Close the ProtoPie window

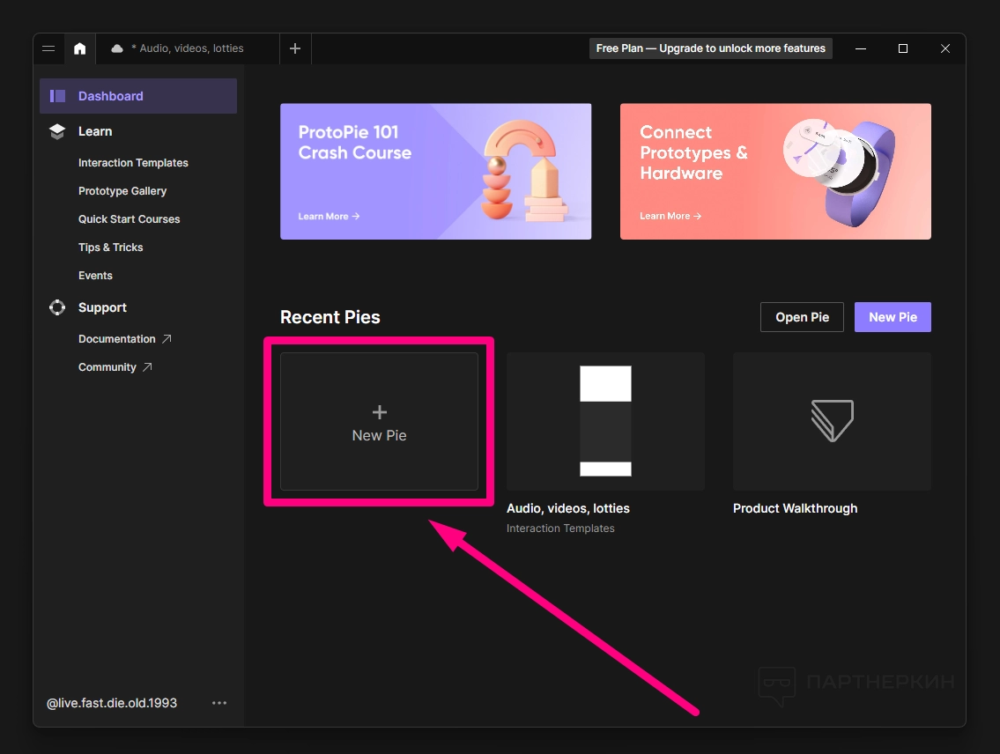pos(945,48)
